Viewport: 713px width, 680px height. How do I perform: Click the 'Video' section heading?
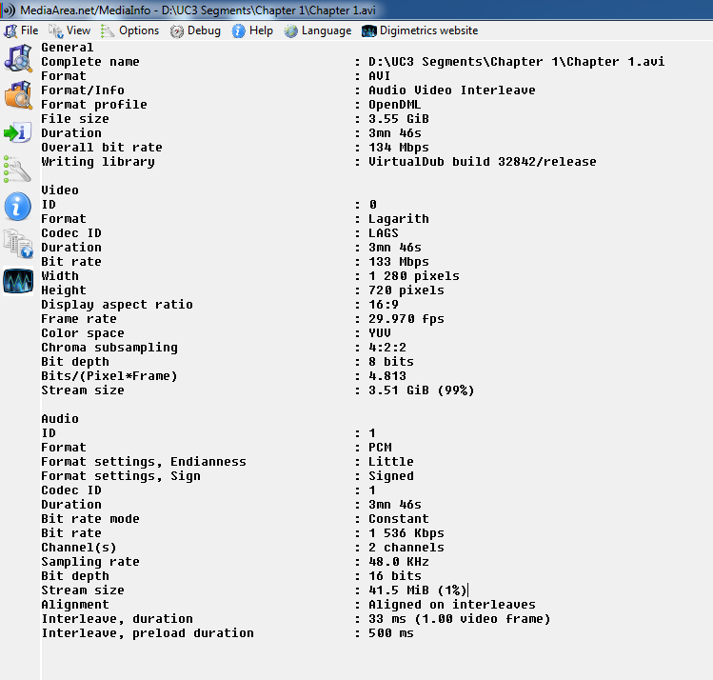pyautogui.click(x=60, y=190)
